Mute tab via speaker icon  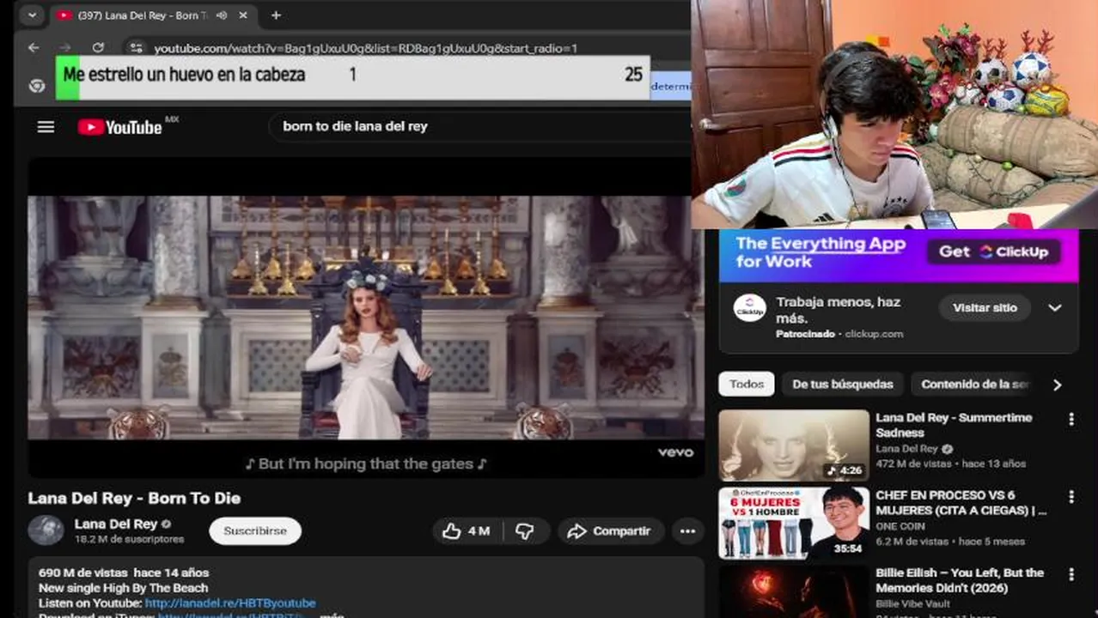pos(221,15)
